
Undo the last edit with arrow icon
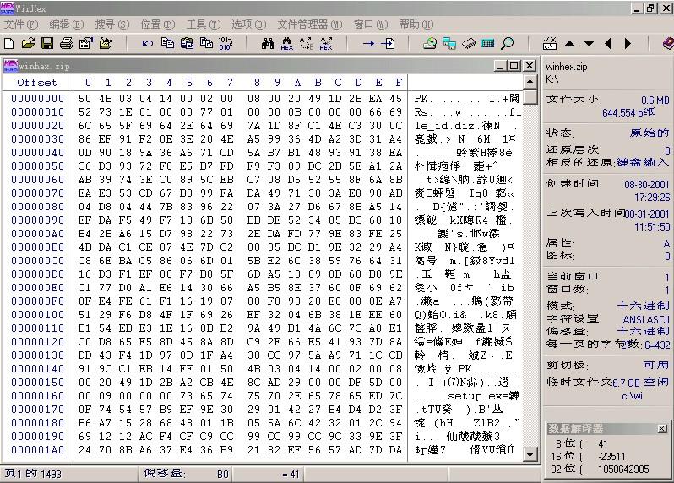click(x=148, y=43)
